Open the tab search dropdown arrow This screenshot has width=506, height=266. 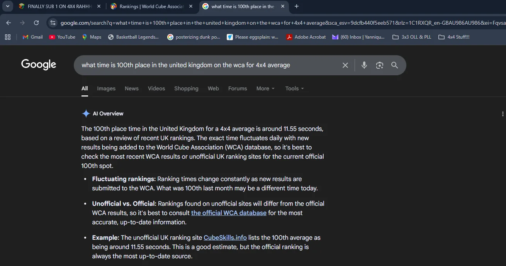[7, 6]
